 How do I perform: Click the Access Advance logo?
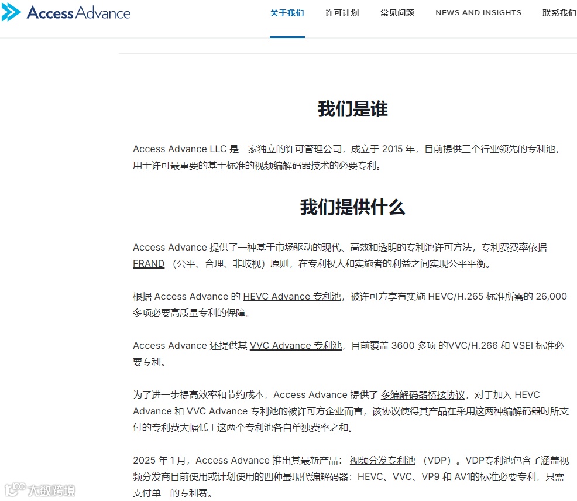pos(66,12)
